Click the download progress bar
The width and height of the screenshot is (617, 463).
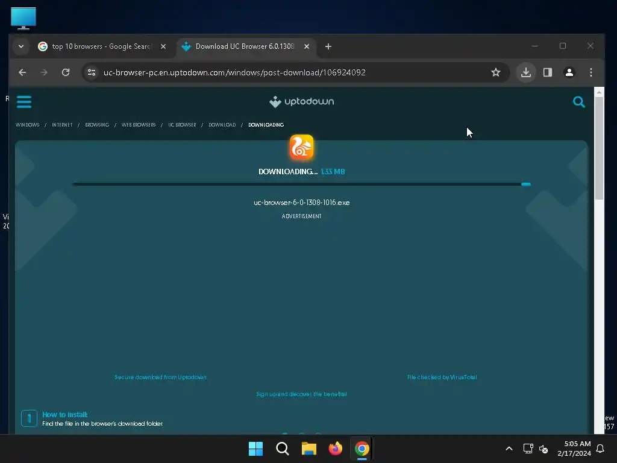[301, 184]
